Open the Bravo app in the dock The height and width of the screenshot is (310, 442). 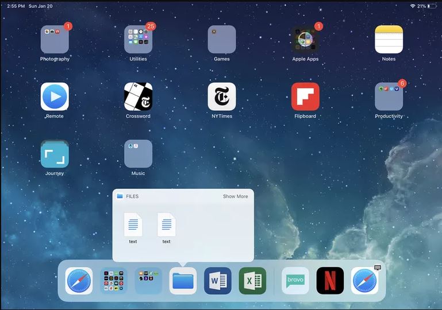(295, 281)
